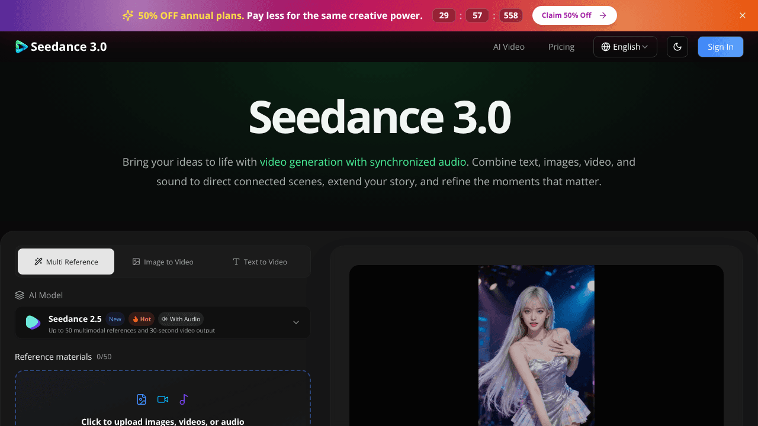This screenshot has width=758, height=426.
Task: Switch to Multi Reference tab
Action: [66, 262]
